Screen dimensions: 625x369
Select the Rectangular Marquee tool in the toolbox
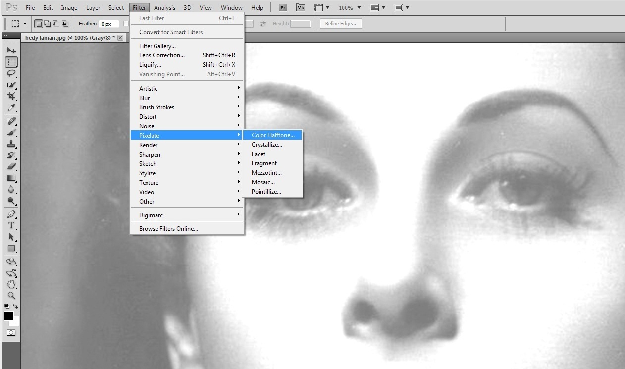coord(11,62)
